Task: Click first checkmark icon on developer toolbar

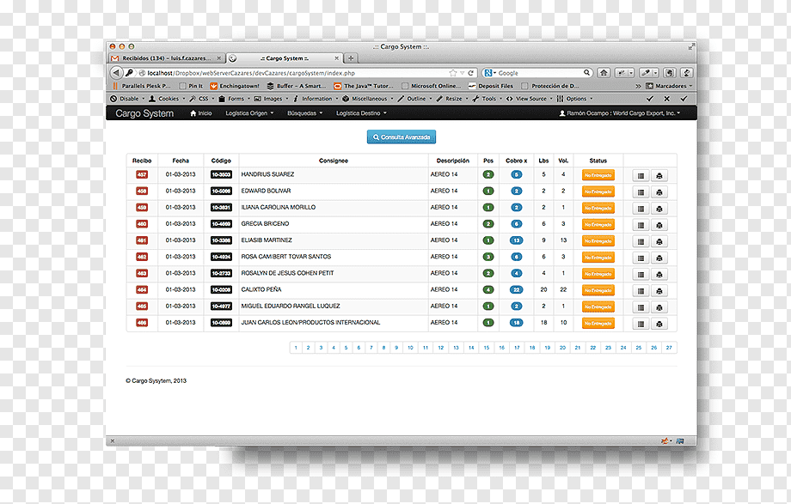Action: pyautogui.click(x=650, y=99)
